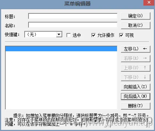The image size is (155, 131).
Task: Click the 下移(D) button
Action: 136,77
